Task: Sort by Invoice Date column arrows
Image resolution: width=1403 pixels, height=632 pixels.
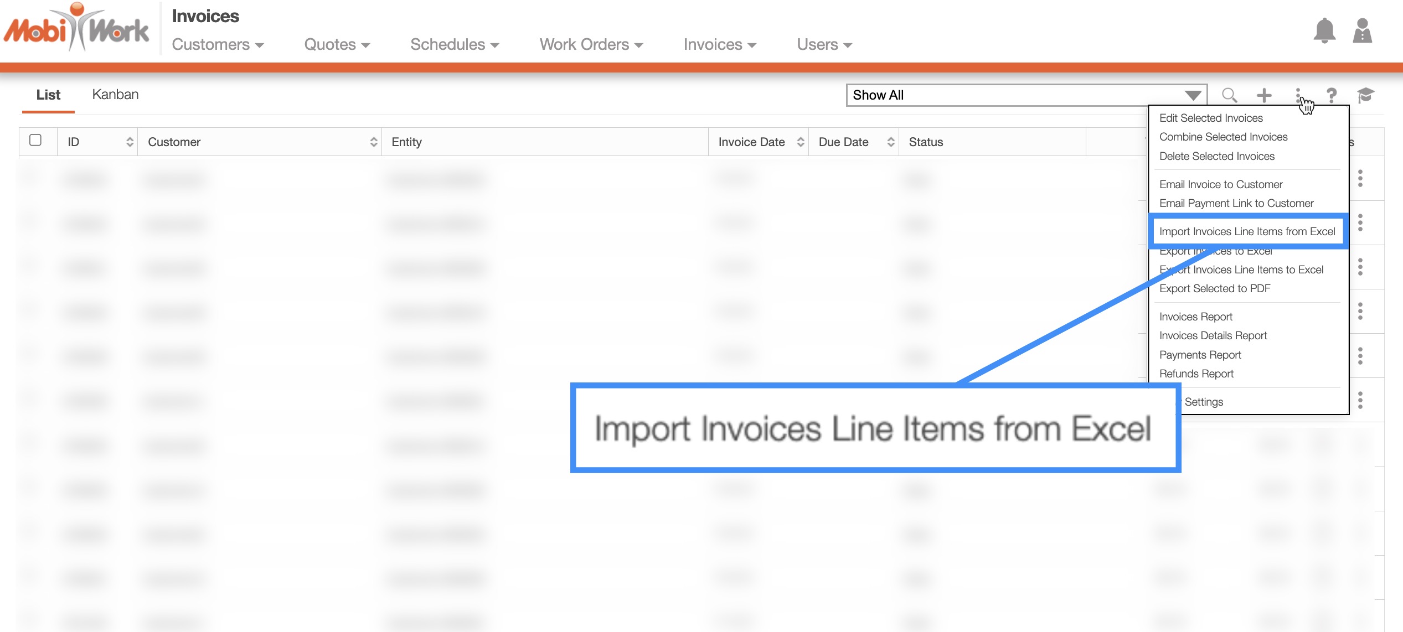Action: pos(800,142)
